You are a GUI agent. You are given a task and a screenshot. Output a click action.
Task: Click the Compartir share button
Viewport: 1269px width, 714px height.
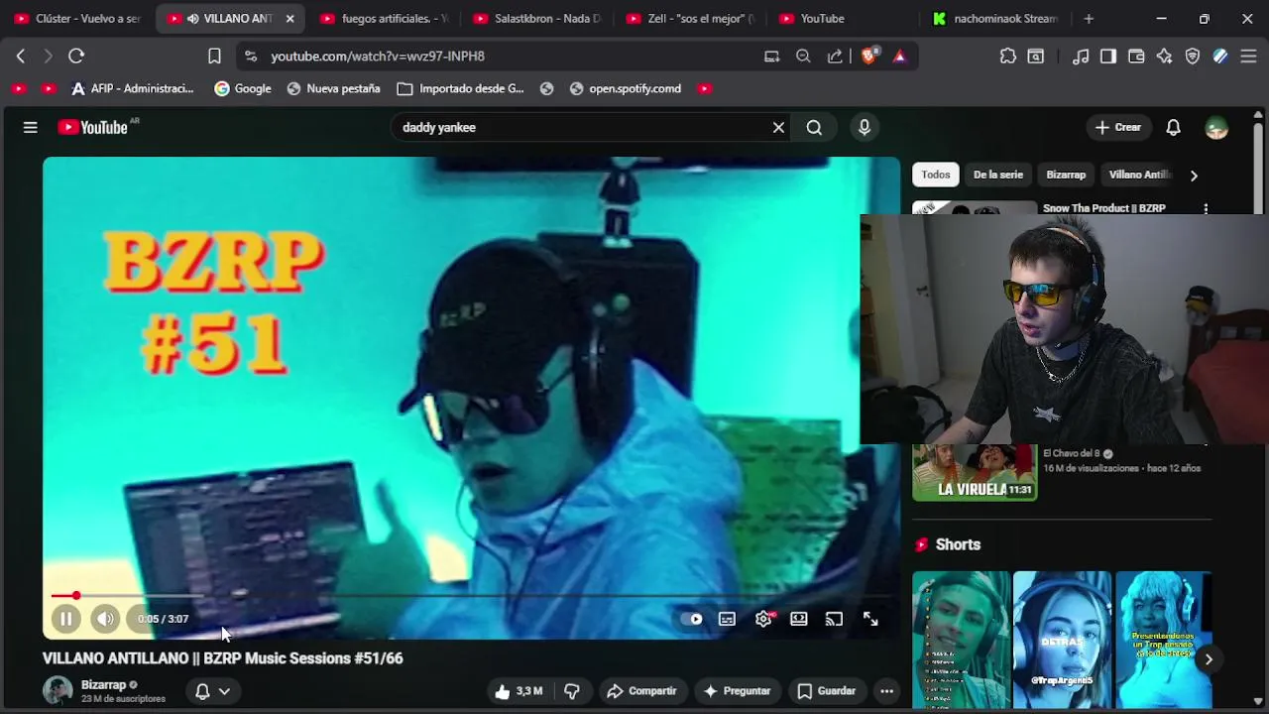coord(641,691)
